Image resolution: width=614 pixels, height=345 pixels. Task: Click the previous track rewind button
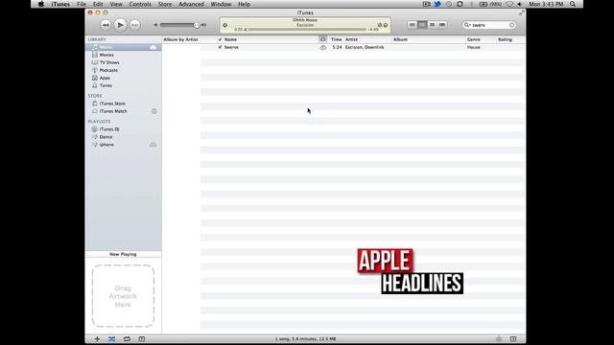(x=106, y=25)
